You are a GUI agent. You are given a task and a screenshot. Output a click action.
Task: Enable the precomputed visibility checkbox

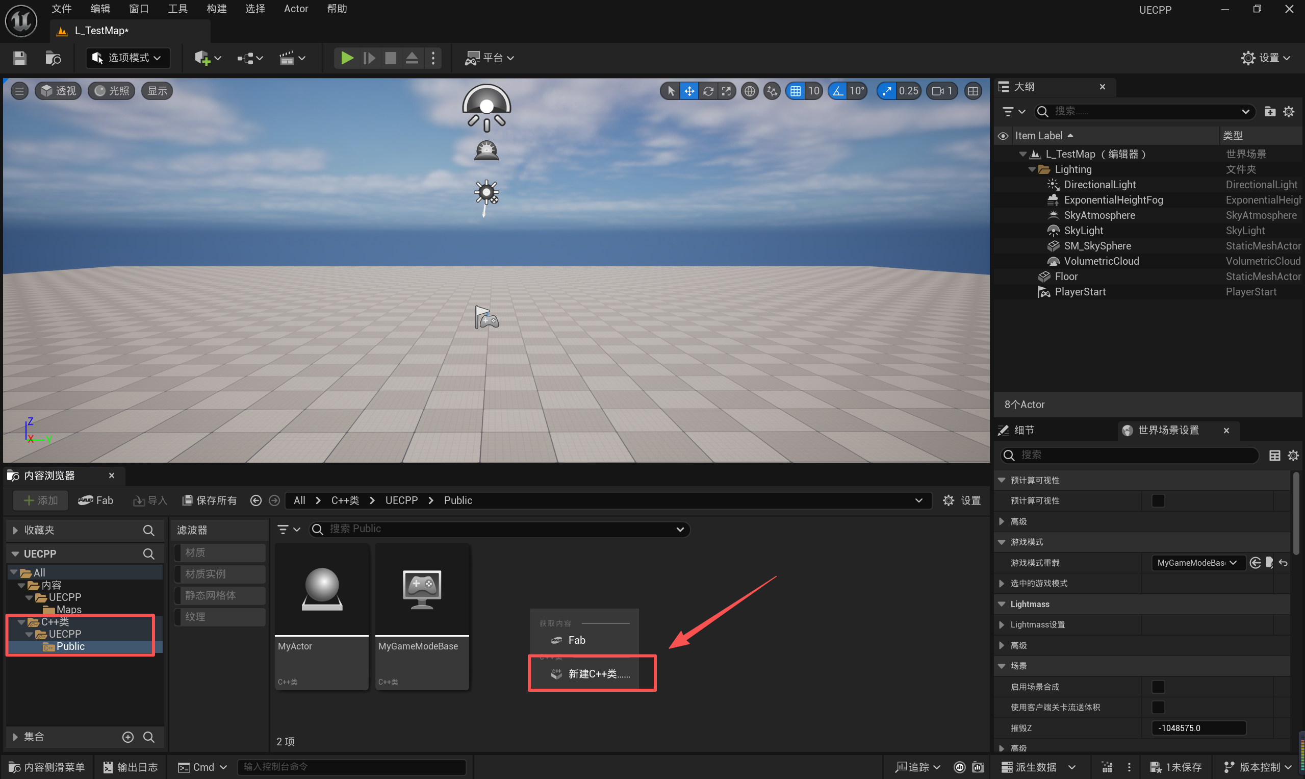click(1158, 501)
